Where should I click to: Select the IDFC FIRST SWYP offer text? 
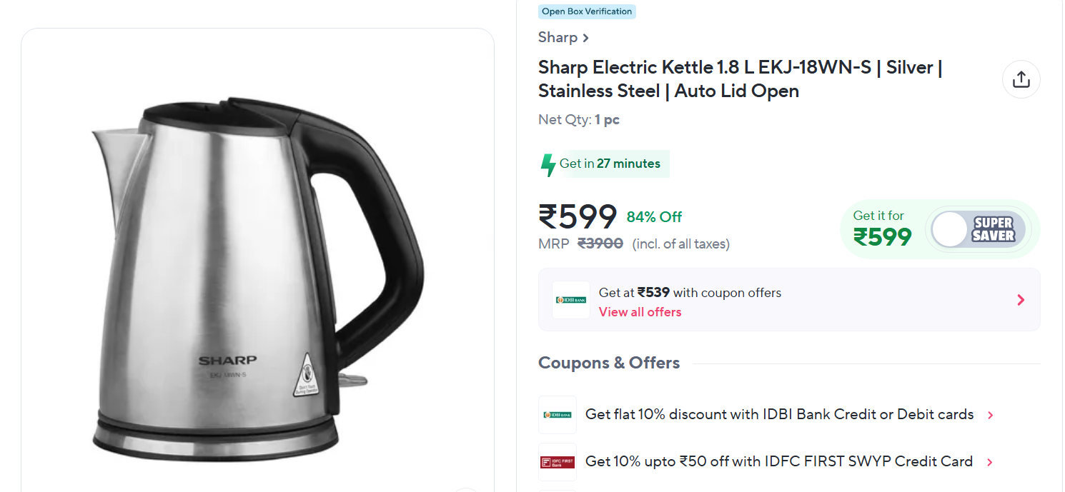778,462
